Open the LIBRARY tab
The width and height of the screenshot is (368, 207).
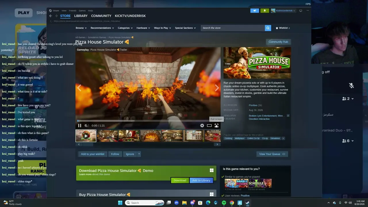coord(81,16)
